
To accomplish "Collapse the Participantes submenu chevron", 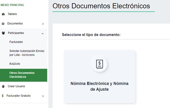I will coord(43,34).
